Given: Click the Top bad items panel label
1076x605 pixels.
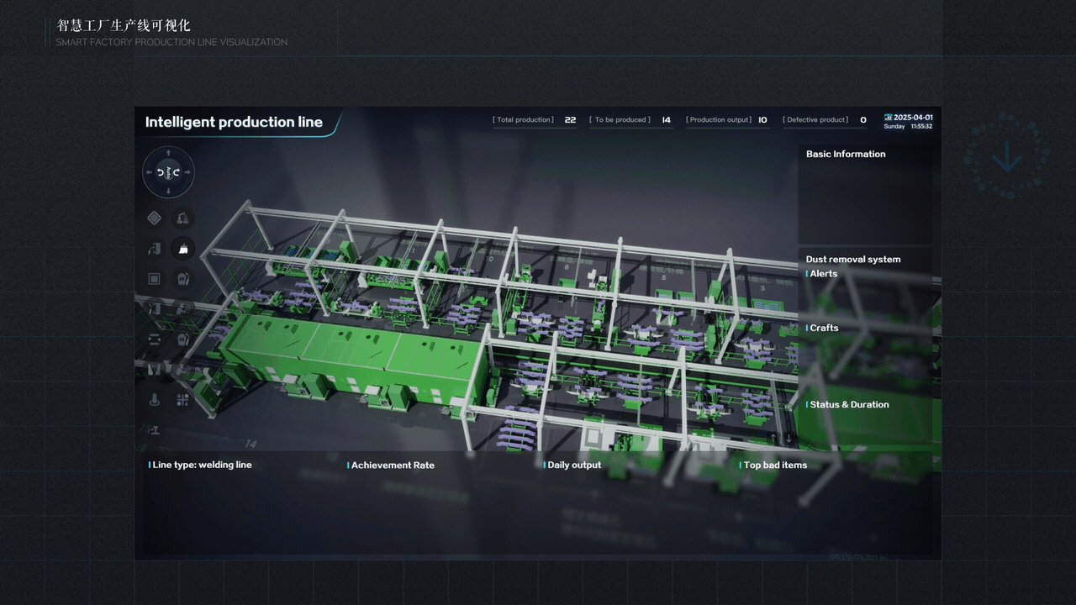Looking at the screenshot, I should point(774,465).
